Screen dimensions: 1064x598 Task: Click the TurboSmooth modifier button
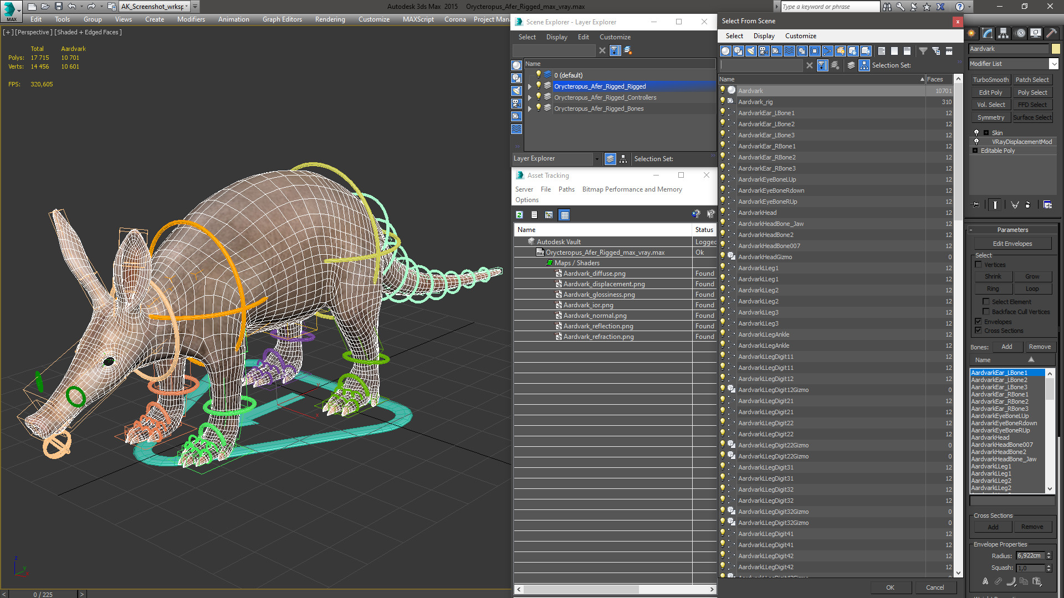[x=990, y=80]
